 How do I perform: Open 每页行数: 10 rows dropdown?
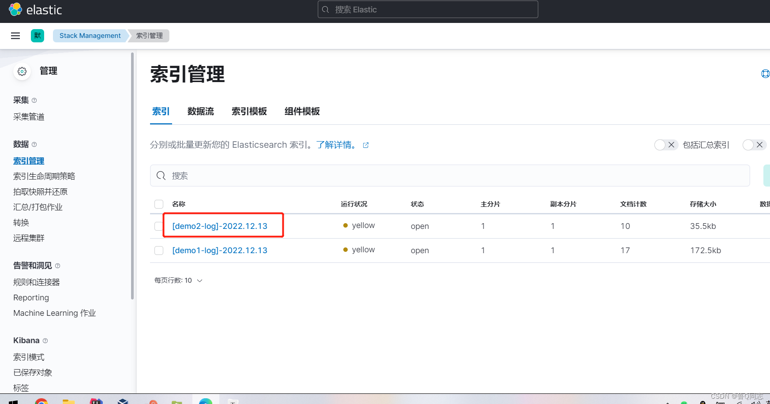(x=178, y=281)
